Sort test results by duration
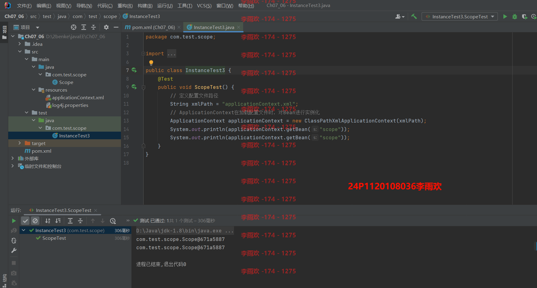This screenshot has height=288, width=537. [x=58, y=221]
